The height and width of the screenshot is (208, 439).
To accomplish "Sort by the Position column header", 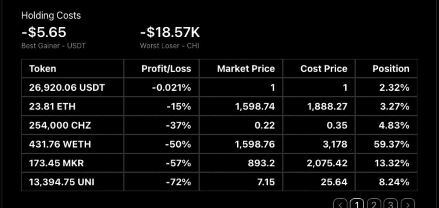I will [x=391, y=69].
